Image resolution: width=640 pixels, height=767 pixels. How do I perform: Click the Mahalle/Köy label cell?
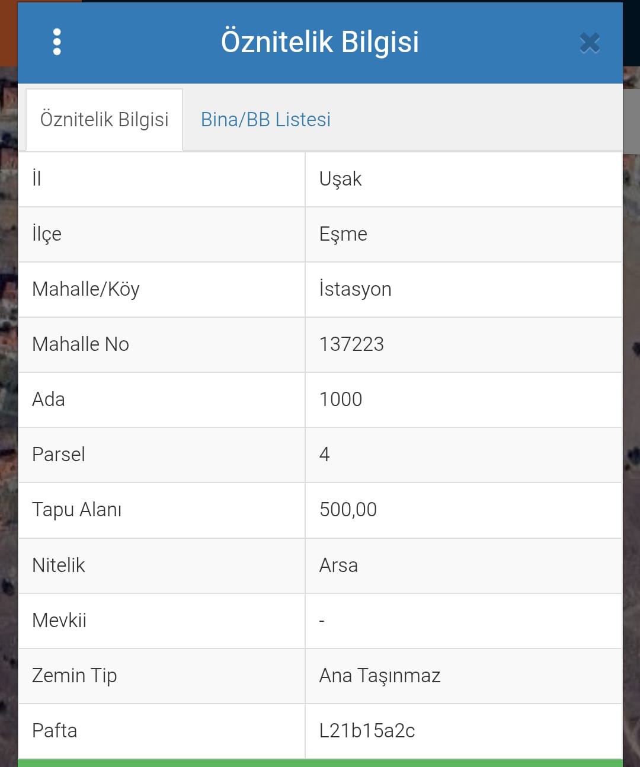[x=86, y=289]
